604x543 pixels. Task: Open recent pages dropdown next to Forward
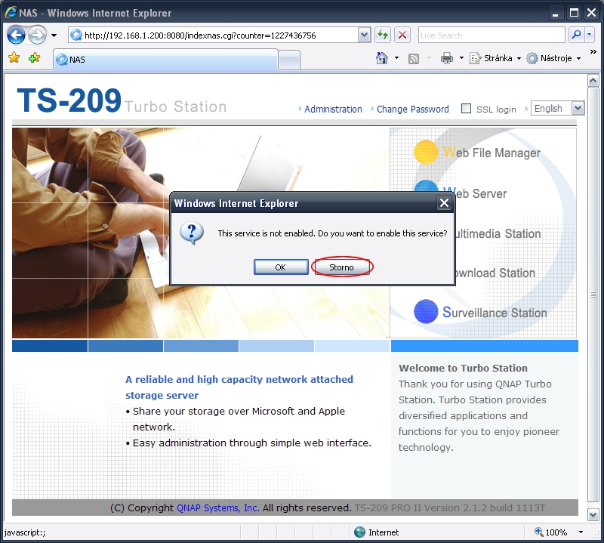54,35
